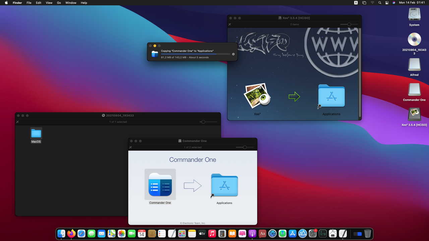This screenshot has width=429, height=241.
Task: Open Control Center from the menu bar
Action: (x=387, y=3)
